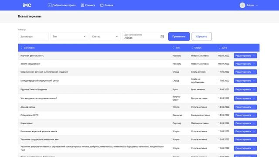This screenshot has height=157, width=279.
Task: Click the plus icon beside Добавить материал
Action: tap(49, 5)
